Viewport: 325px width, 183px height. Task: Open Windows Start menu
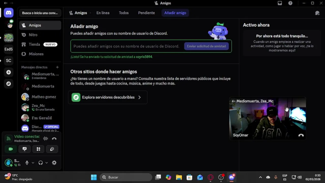(94, 177)
